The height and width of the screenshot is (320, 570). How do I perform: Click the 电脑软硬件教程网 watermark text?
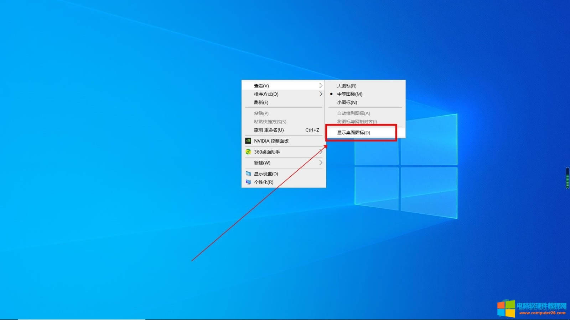(x=541, y=306)
